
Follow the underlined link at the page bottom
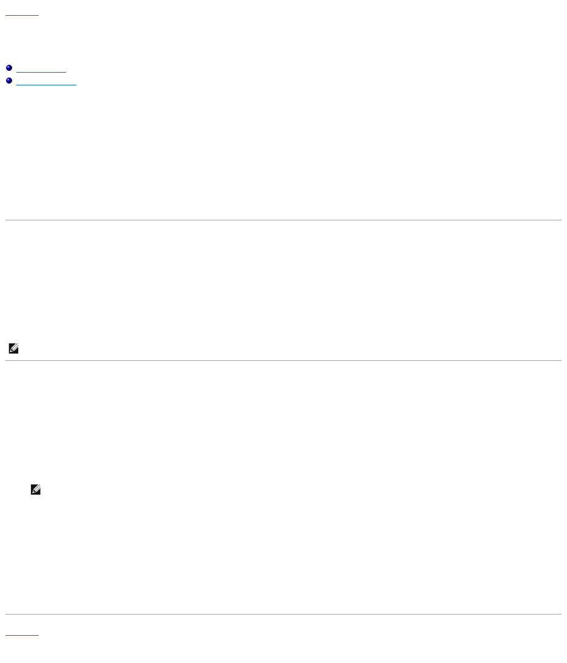tap(21, 634)
